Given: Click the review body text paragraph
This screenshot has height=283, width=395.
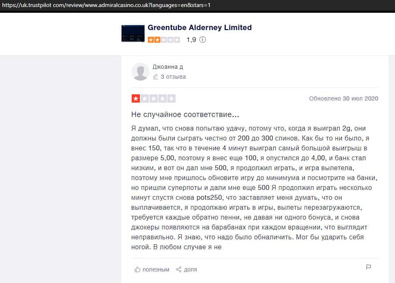Looking at the screenshot, I should (x=254, y=187).
